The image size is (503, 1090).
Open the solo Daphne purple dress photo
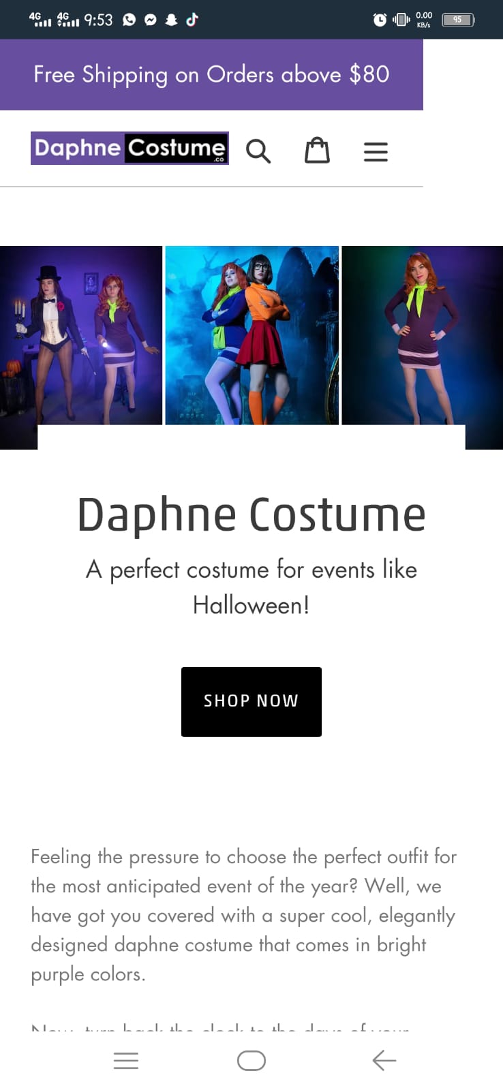coord(423,335)
